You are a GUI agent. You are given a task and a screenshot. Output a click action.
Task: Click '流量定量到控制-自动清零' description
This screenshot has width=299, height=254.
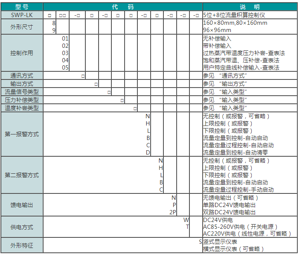click(235, 152)
